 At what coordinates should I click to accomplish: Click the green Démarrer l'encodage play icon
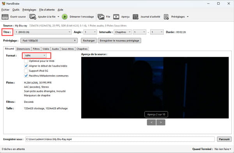tap(65, 17)
